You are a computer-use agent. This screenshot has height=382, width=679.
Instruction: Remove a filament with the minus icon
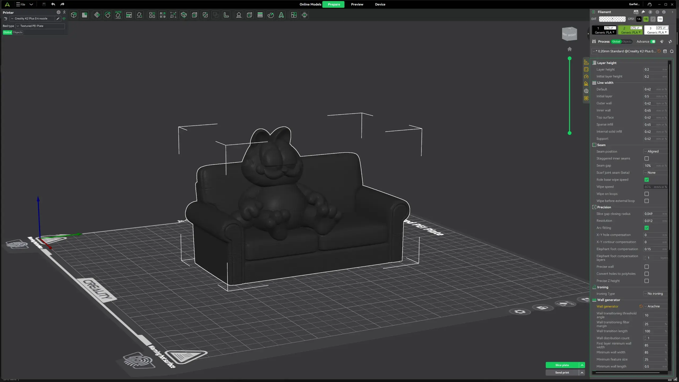point(657,12)
